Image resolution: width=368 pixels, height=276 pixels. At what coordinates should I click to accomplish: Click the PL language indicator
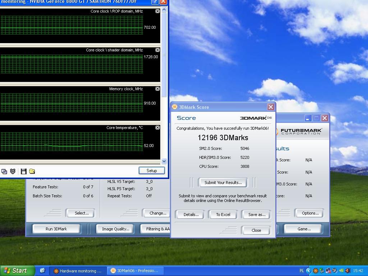coord(302,271)
